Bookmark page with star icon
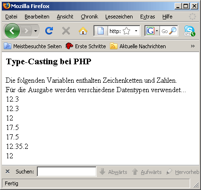 coord(126,31)
